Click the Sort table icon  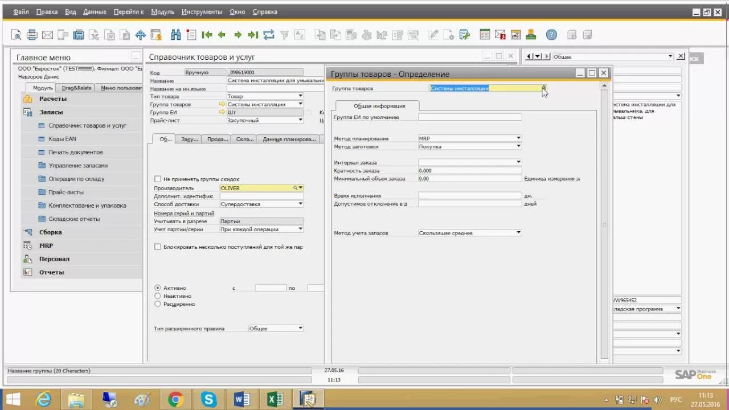pyautogui.click(x=300, y=35)
